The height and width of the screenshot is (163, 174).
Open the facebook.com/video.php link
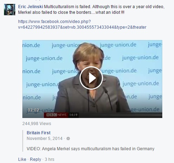[x=82, y=24]
